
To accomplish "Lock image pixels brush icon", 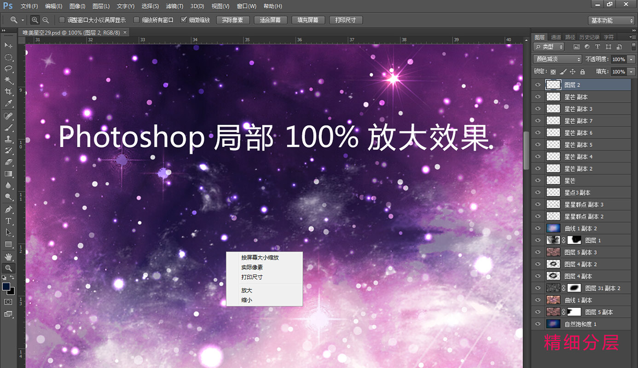I will [x=563, y=72].
